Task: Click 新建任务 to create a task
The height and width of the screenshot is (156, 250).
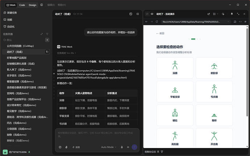Action: (x=10, y=13)
